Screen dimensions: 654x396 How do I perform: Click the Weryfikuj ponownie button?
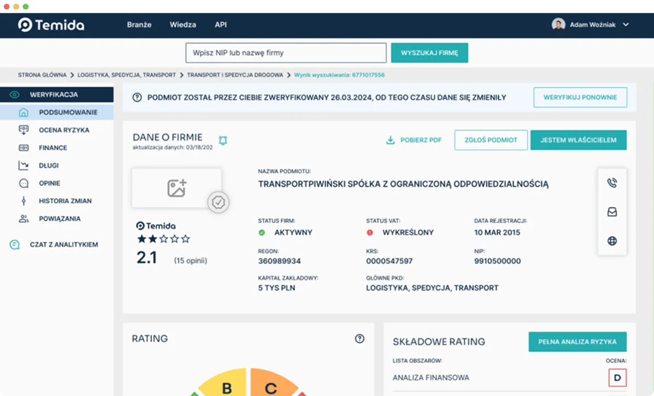(580, 97)
